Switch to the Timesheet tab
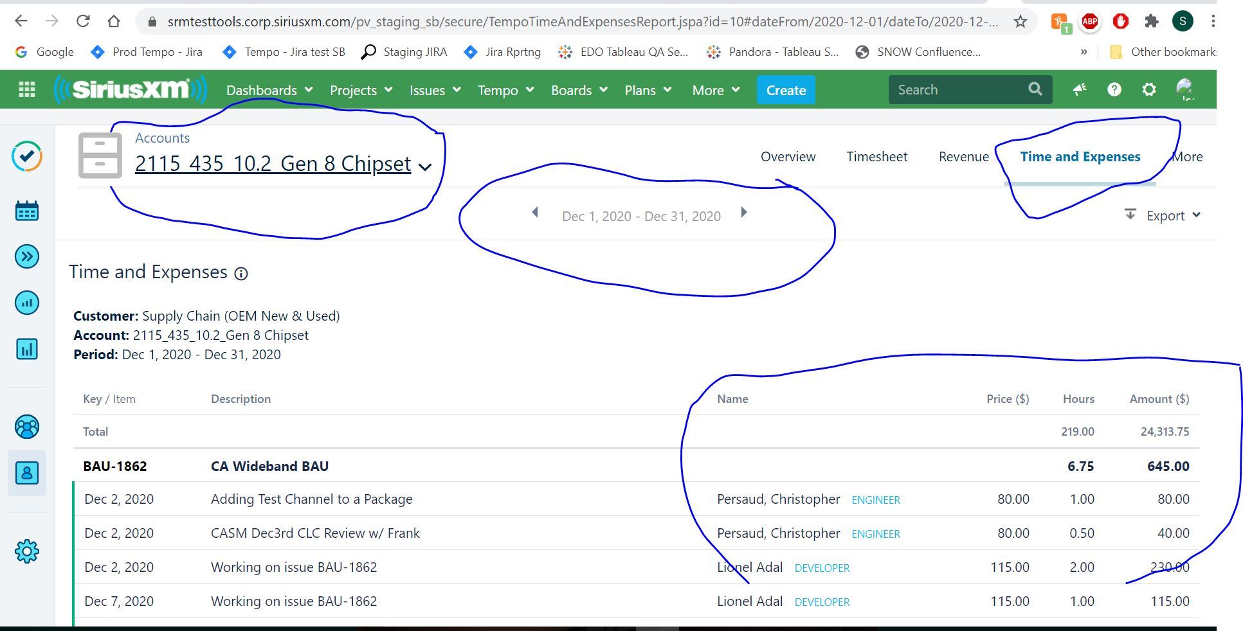 [x=876, y=157]
